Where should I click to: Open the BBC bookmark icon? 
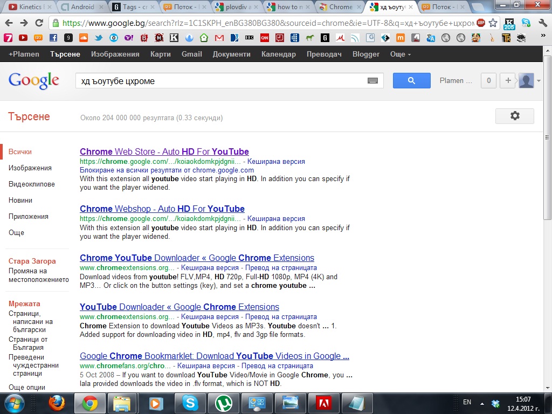point(249,38)
